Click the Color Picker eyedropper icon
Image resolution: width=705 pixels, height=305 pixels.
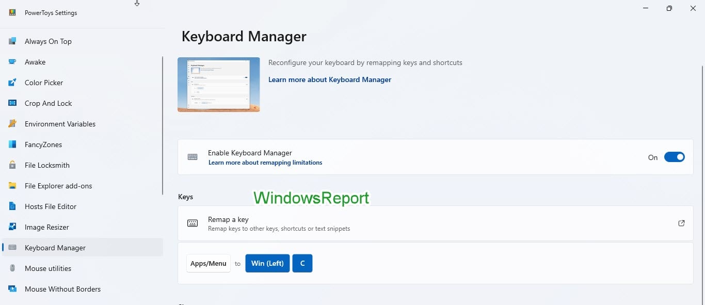click(x=12, y=83)
